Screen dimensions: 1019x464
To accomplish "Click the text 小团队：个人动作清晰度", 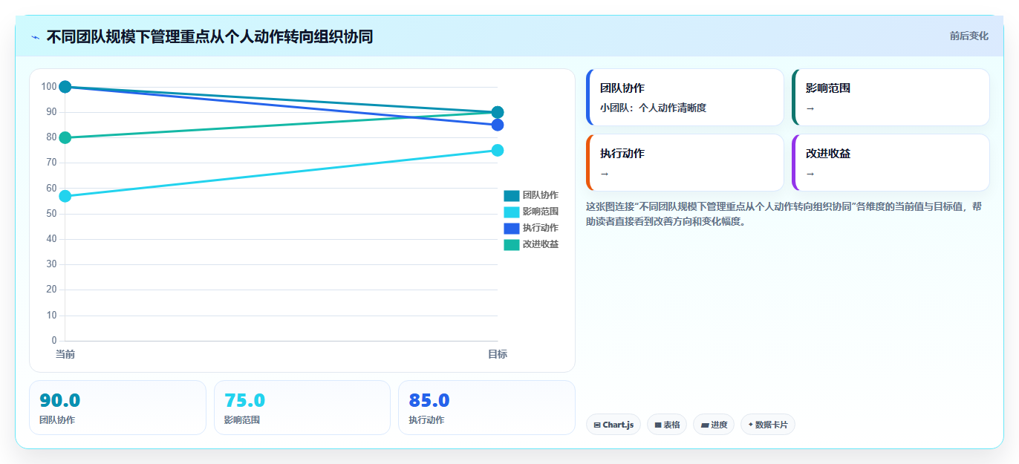I will pyautogui.click(x=653, y=108).
